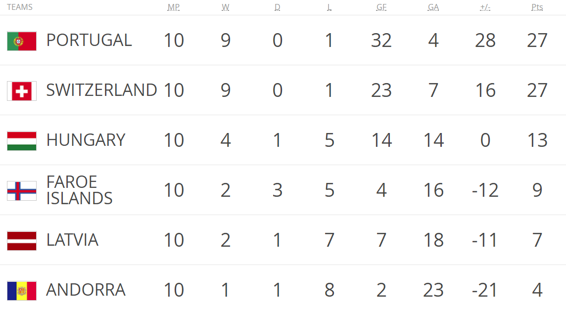Click the D column header
This screenshot has height=310, width=566.
point(277,7)
